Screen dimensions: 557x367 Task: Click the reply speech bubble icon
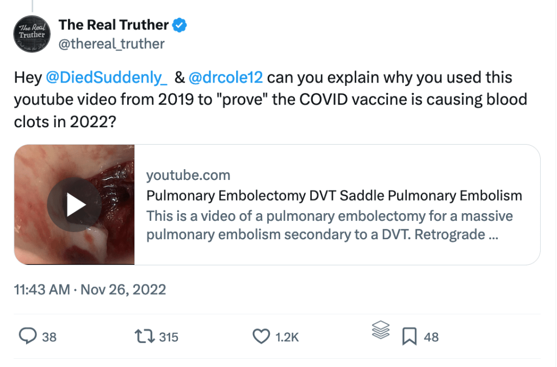point(27,337)
